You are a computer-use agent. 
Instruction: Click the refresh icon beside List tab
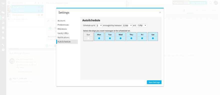184,11
